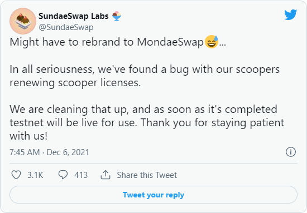Click the reply speech bubble icon
This screenshot has width=307, height=213.
pyautogui.click(x=63, y=175)
